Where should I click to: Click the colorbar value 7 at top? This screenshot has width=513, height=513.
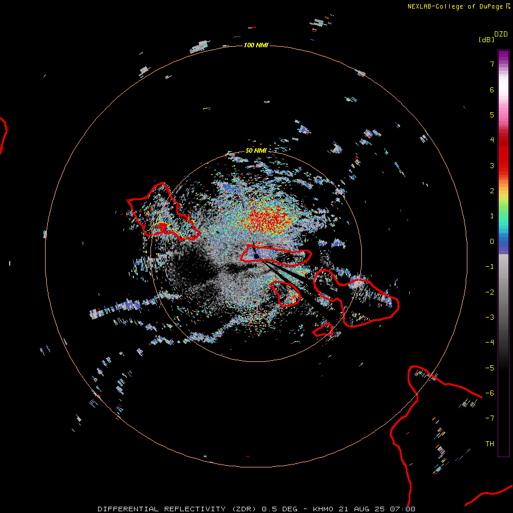point(492,64)
